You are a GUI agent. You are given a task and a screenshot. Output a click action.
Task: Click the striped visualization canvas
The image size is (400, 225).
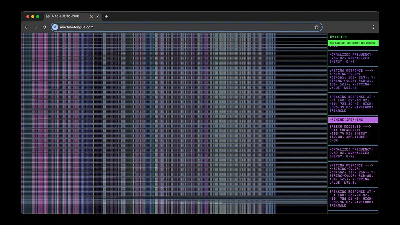click(x=174, y=123)
